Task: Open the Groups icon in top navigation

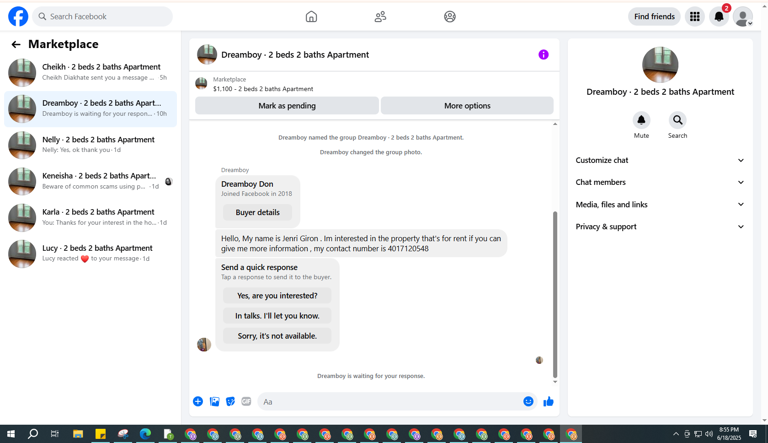Action: [x=450, y=16]
